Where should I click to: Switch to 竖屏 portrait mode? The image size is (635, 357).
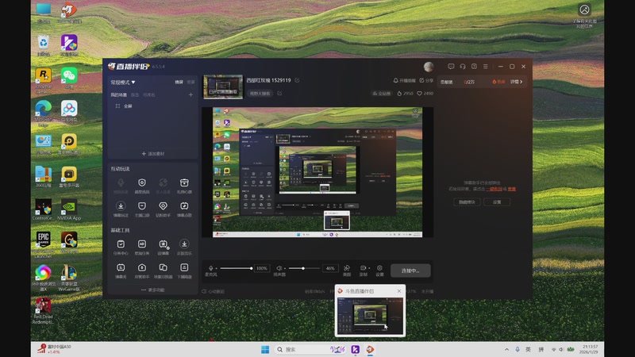click(190, 83)
